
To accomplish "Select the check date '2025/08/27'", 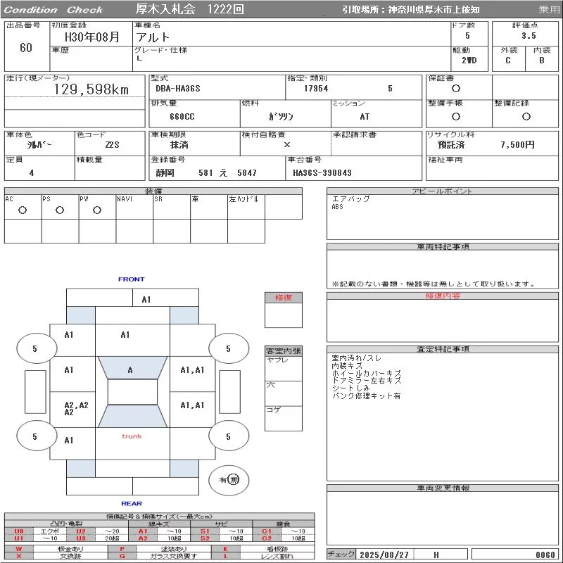I will point(384,555).
